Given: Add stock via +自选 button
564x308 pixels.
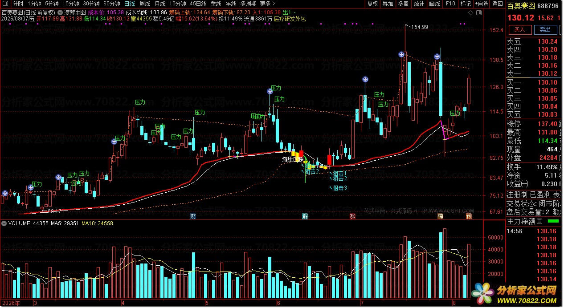Looking at the screenshot, I should pos(482,4).
